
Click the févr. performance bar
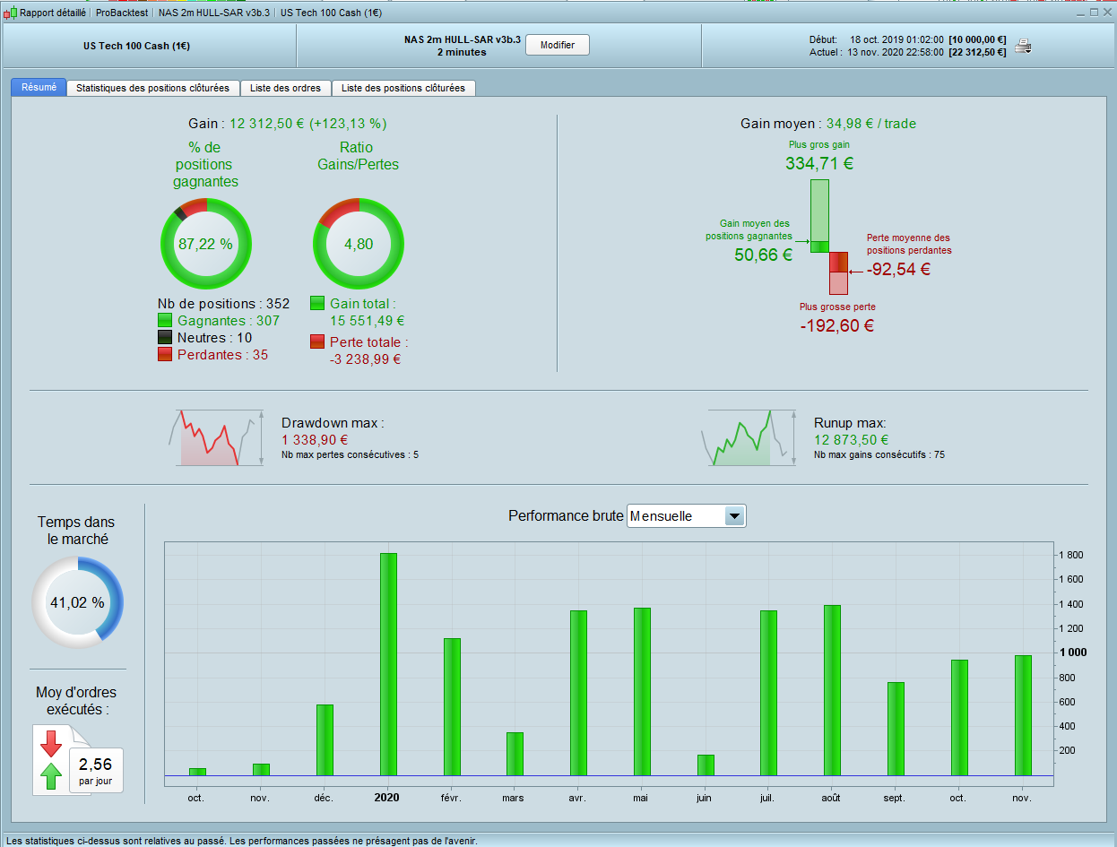coord(452,706)
